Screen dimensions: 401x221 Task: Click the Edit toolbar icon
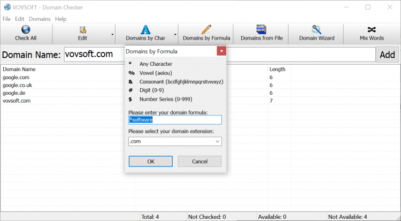point(82,30)
